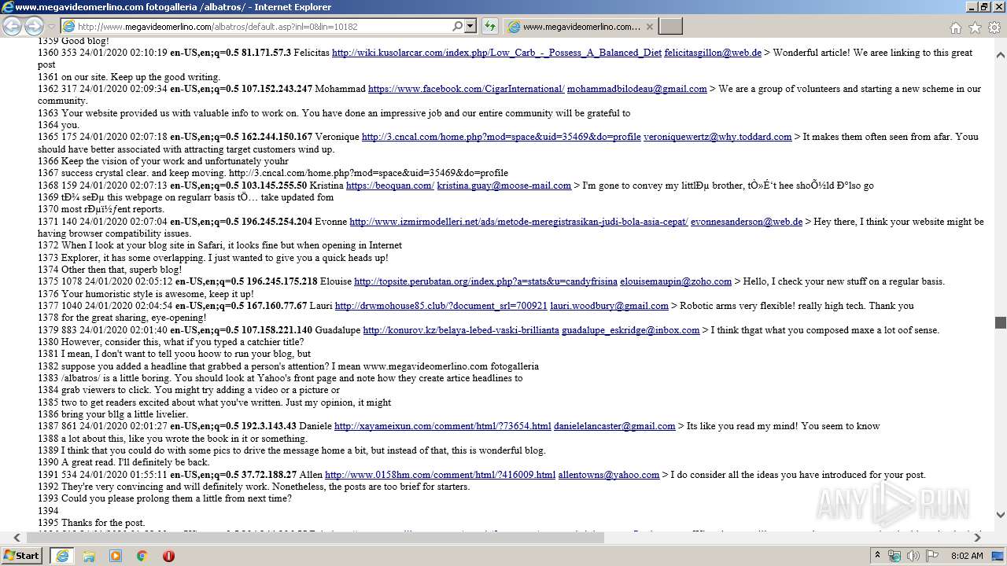Click the search magnifier in address bar
The width and height of the screenshot is (1007, 566).
[457, 27]
